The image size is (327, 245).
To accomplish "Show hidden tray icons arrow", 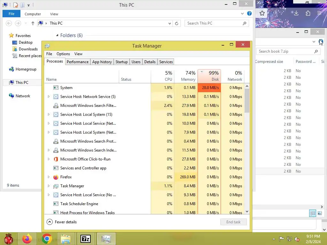I will point(274,239).
